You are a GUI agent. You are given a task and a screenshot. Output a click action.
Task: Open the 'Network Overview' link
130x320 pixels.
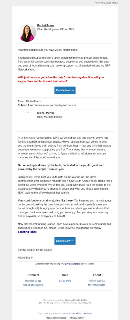click(97, 281)
